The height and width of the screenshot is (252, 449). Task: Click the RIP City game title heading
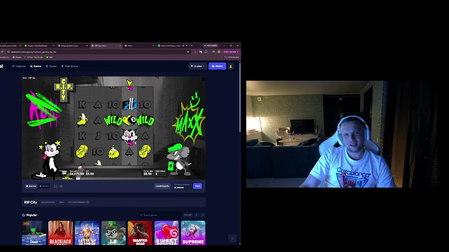[x=31, y=202]
